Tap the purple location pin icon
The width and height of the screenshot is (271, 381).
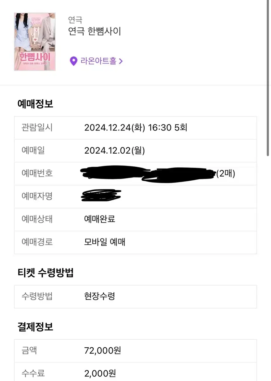[x=73, y=61]
